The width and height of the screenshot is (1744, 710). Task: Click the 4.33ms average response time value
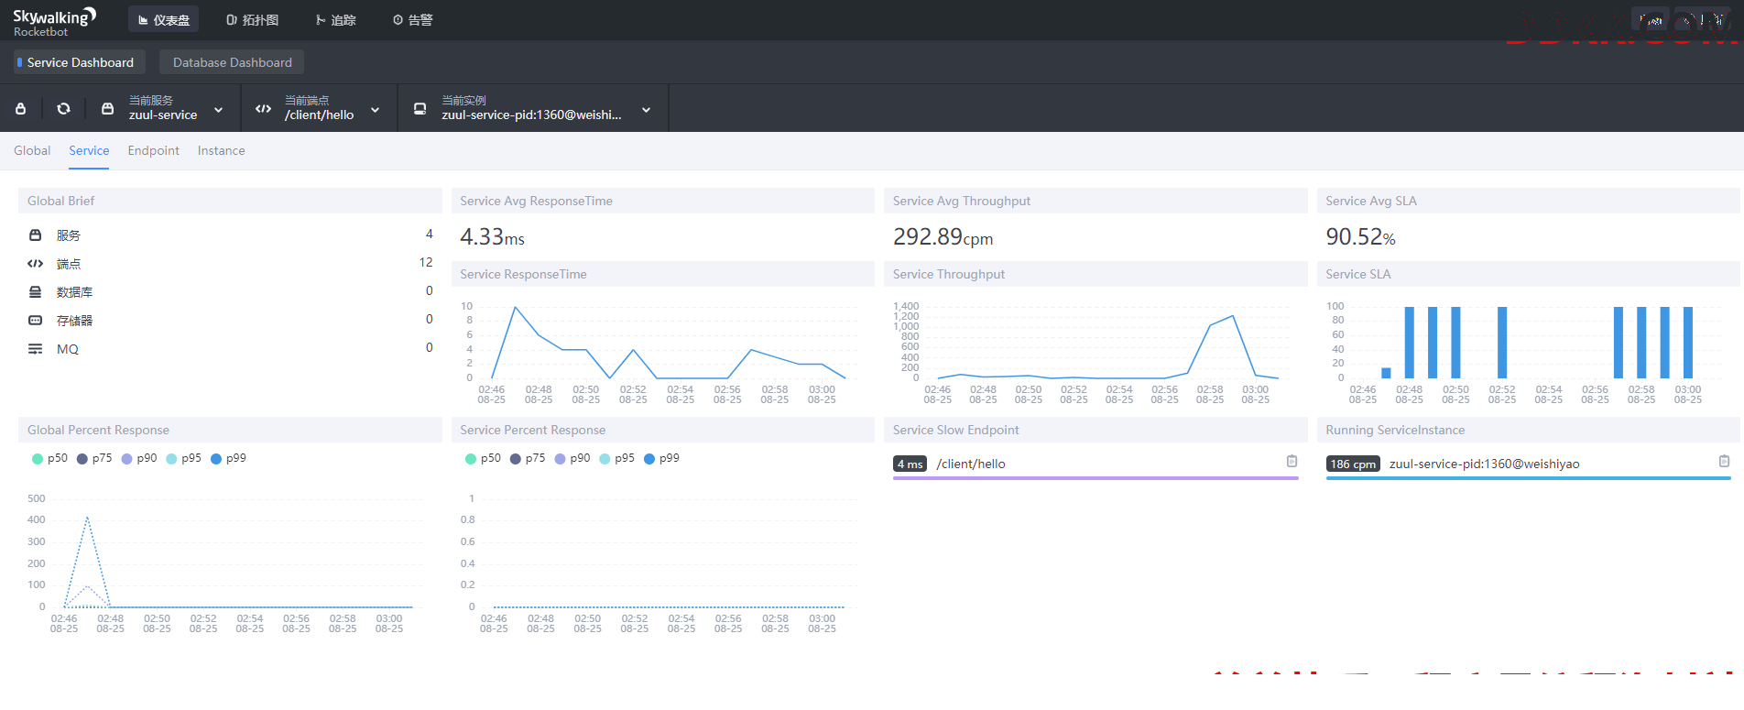492,237
